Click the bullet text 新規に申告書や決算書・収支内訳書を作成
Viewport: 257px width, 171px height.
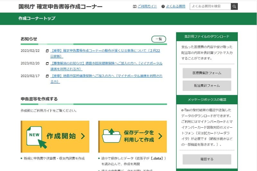pyautogui.click(x=54, y=158)
